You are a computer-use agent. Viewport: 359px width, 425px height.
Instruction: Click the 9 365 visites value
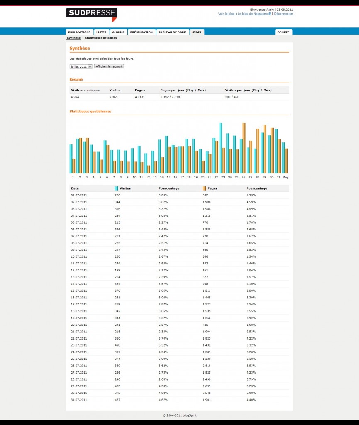point(114,97)
